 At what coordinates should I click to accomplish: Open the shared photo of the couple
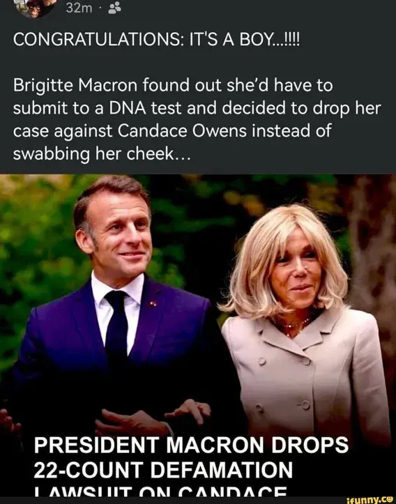coord(198,336)
